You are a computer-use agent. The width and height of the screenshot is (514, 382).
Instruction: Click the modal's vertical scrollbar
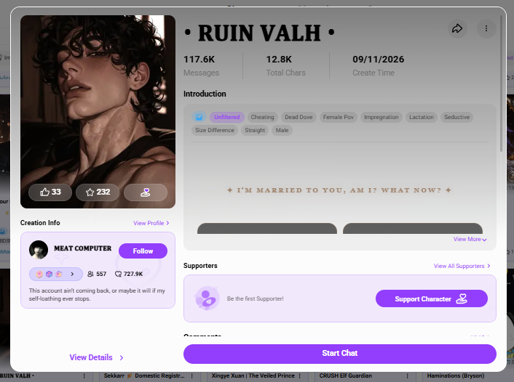point(501,84)
